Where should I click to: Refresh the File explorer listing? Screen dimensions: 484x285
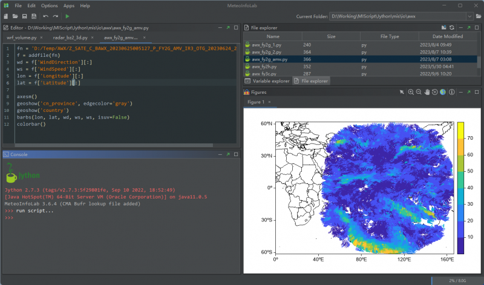pyautogui.click(x=451, y=27)
